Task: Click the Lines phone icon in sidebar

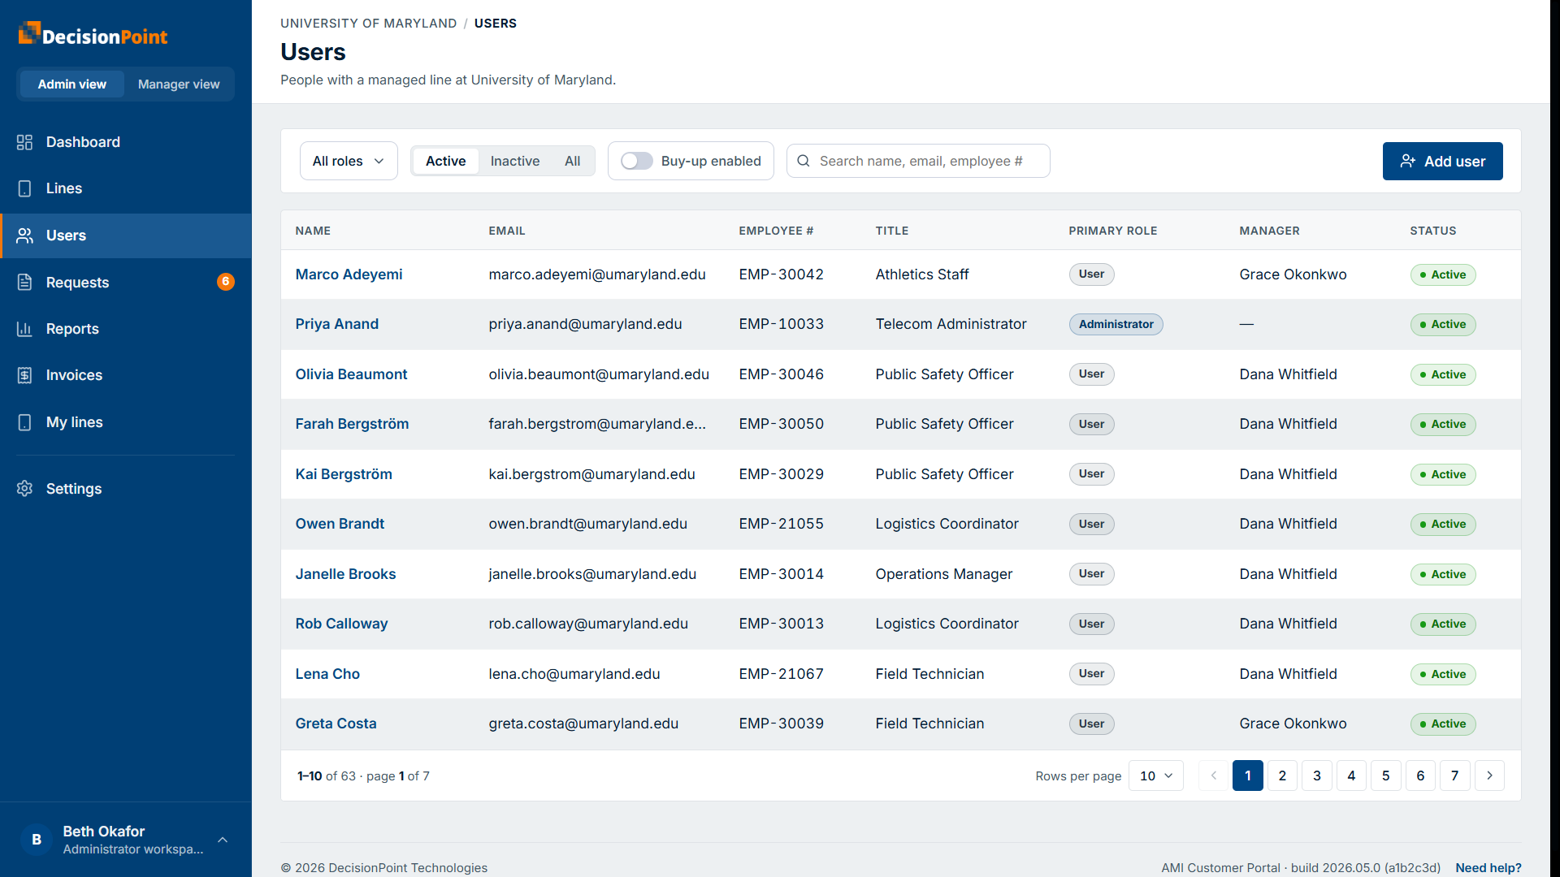Action: point(24,188)
